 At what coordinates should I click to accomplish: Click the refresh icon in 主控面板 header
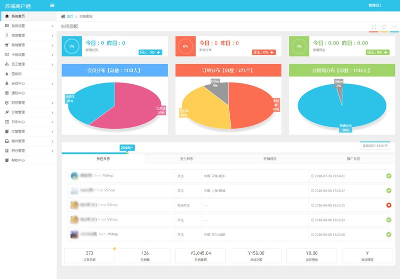click(384, 26)
